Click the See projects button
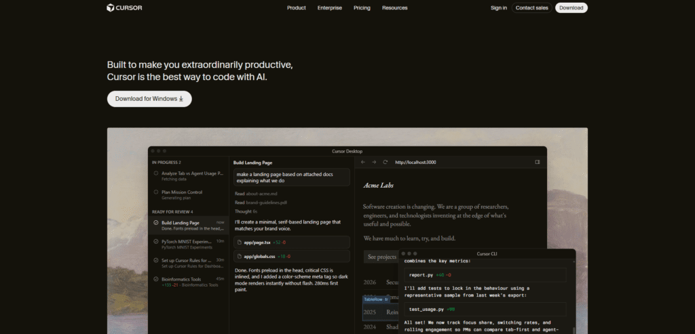Image resolution: width=695 pixels, height=334 pixels. point(381,257)
